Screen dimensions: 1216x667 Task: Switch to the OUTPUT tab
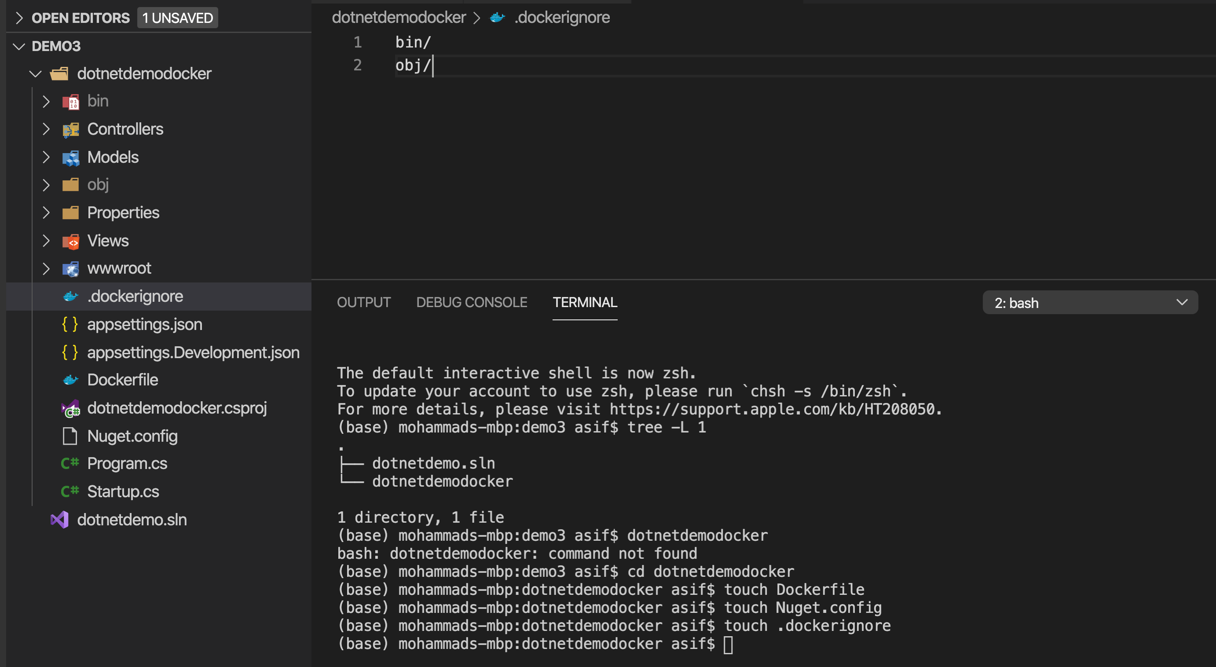click(363, 303)
